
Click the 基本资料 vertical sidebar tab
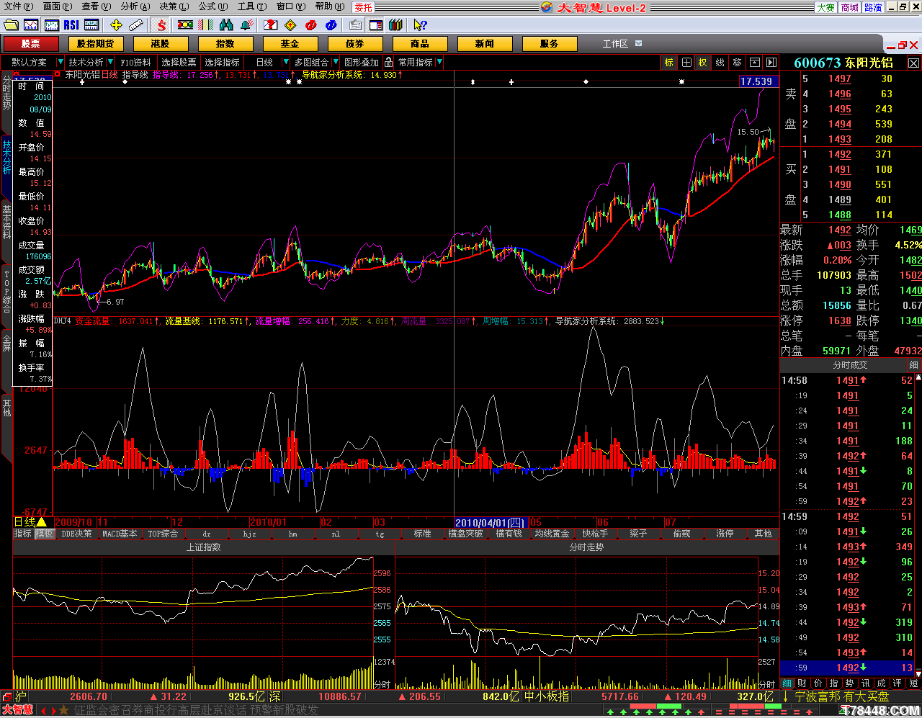click(x=6, y=222)
